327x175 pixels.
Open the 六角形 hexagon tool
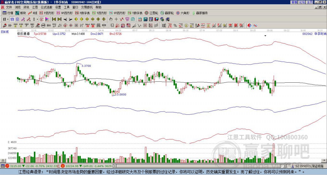coord(183,13)
